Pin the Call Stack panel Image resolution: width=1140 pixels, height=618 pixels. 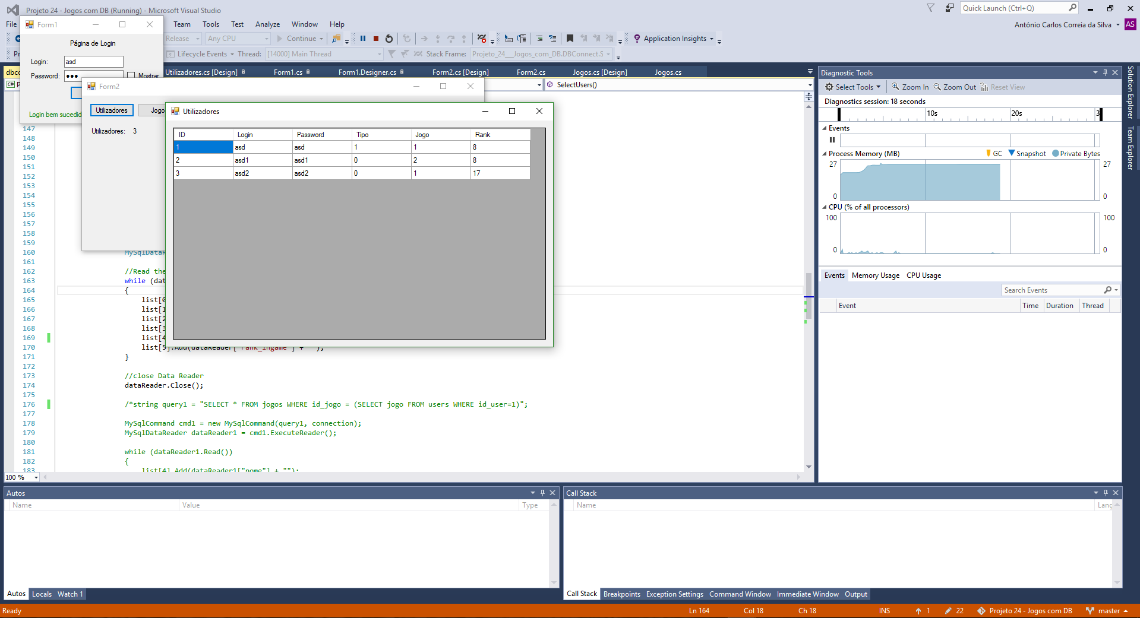click(1106, 493)
